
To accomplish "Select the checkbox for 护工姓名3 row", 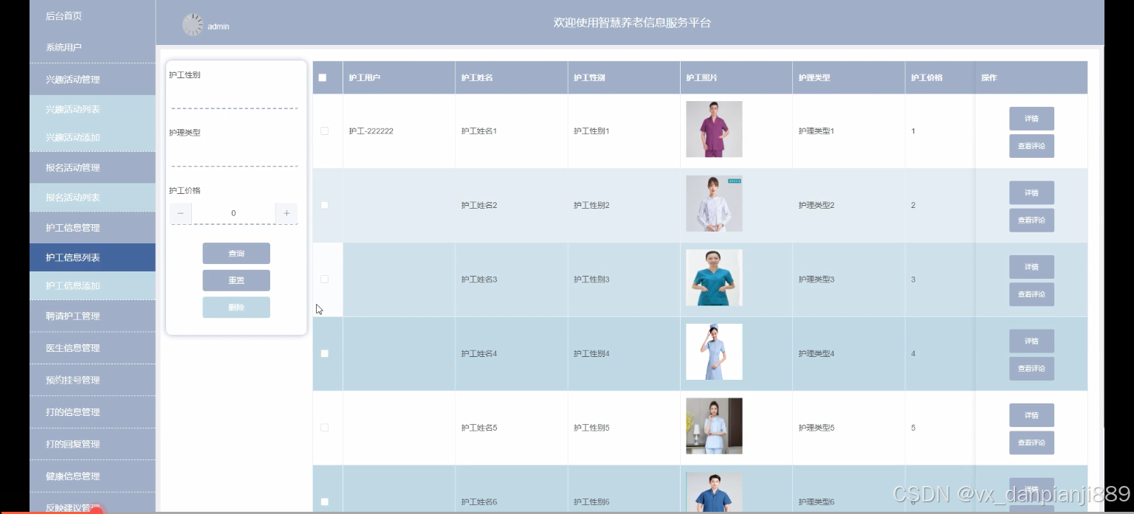I will pos(324,279).
